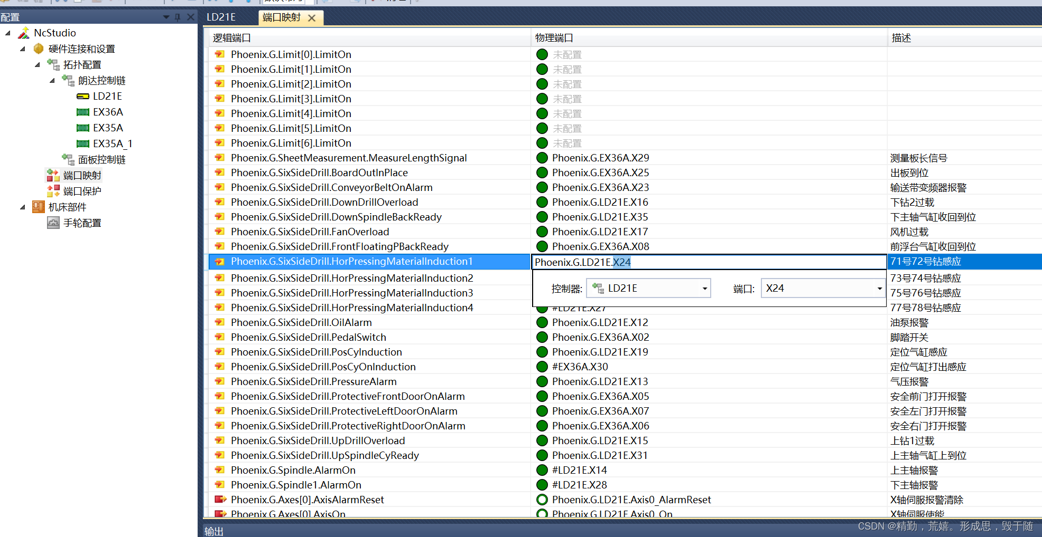
Task: Click physical port Phoenix.G.LD21E.X19
Action: tap(600, 352)
